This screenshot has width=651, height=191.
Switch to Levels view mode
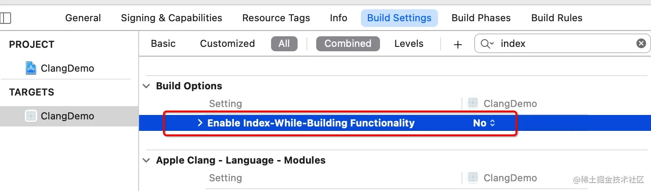click(x=409, y=43)
